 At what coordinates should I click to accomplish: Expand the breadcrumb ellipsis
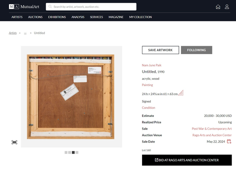click(x=25, y=33)
